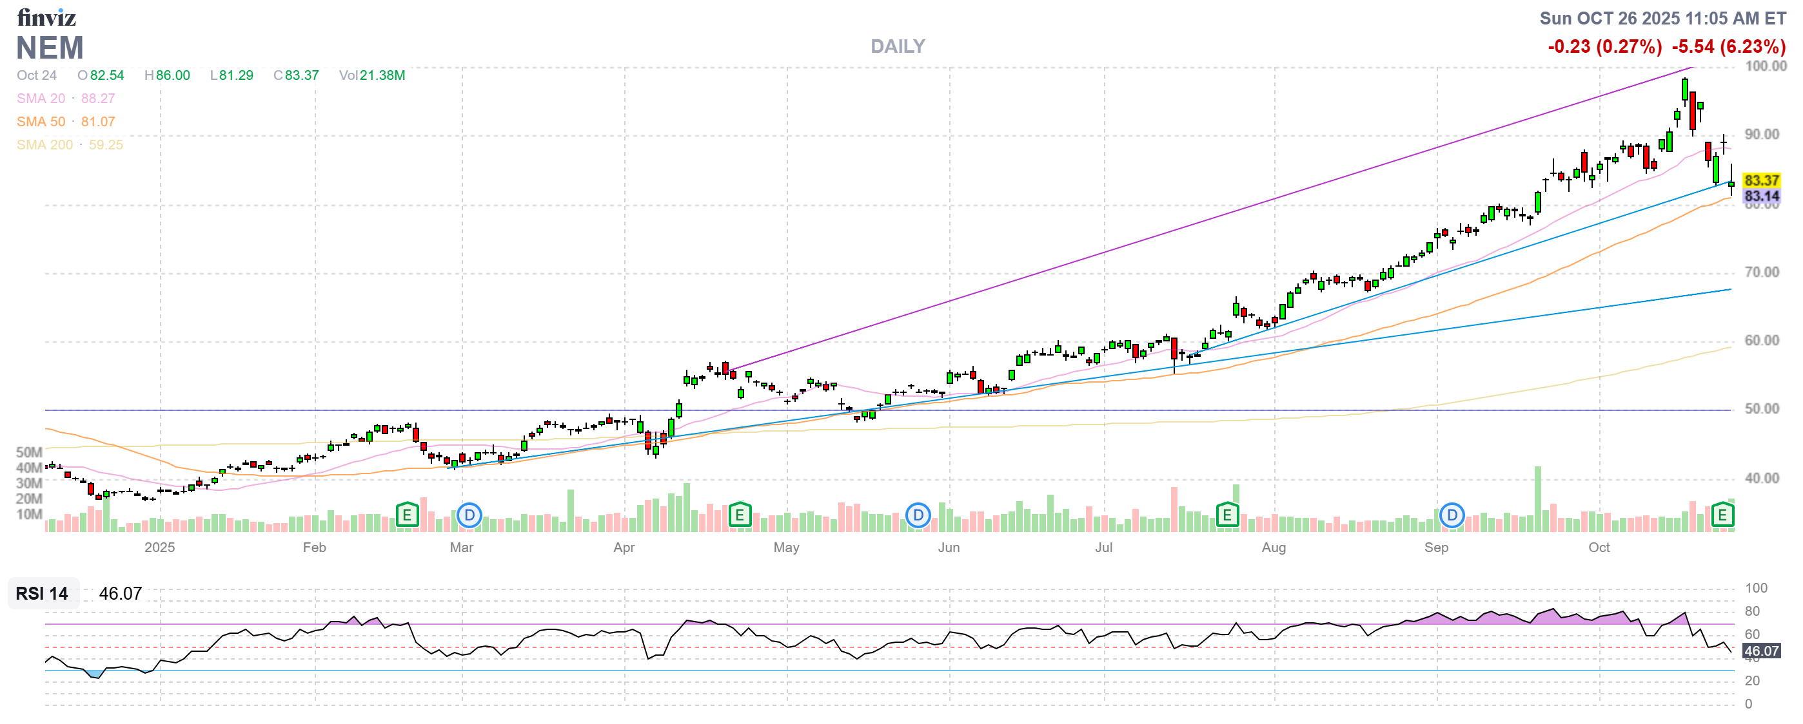Click the September dividend D marker

coord(1452,516)
